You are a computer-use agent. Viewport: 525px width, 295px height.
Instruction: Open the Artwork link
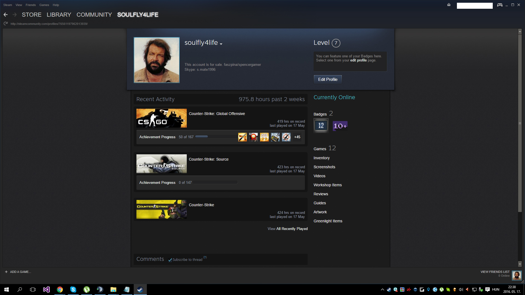coord(320,212)
